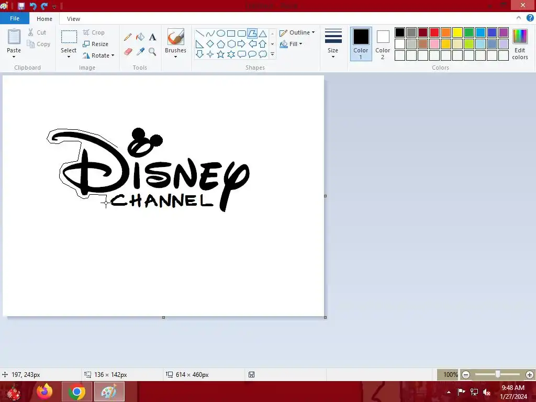Choose the Left arrow shape
This screenshot has height=402, width=536.
pyautogui.click(x=252, y=44)
